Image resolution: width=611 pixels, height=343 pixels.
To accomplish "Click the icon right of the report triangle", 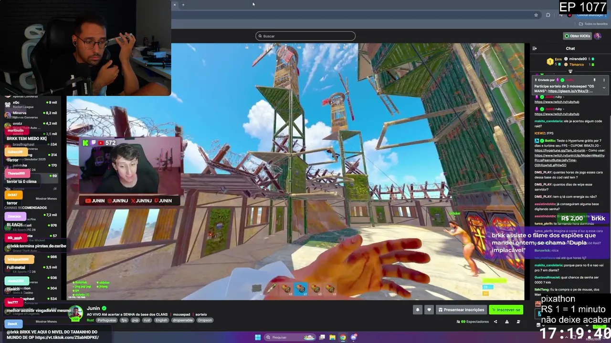I will point(518,322).
